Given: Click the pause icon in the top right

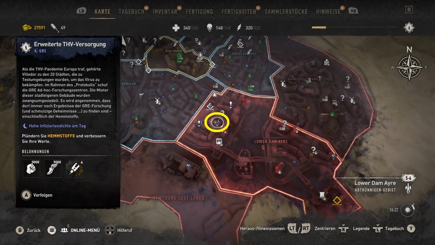Looking at the screenshot, I should tap(409, 10).
